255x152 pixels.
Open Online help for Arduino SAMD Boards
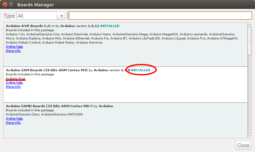point(14,119)
